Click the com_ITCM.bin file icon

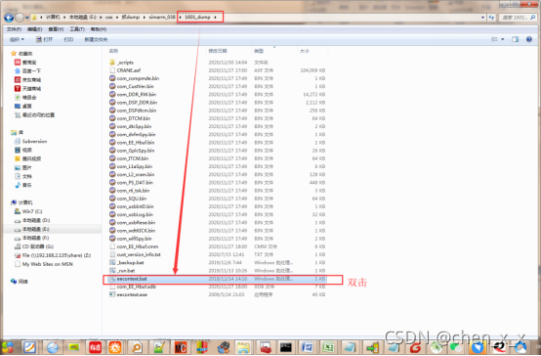[112, 158]
